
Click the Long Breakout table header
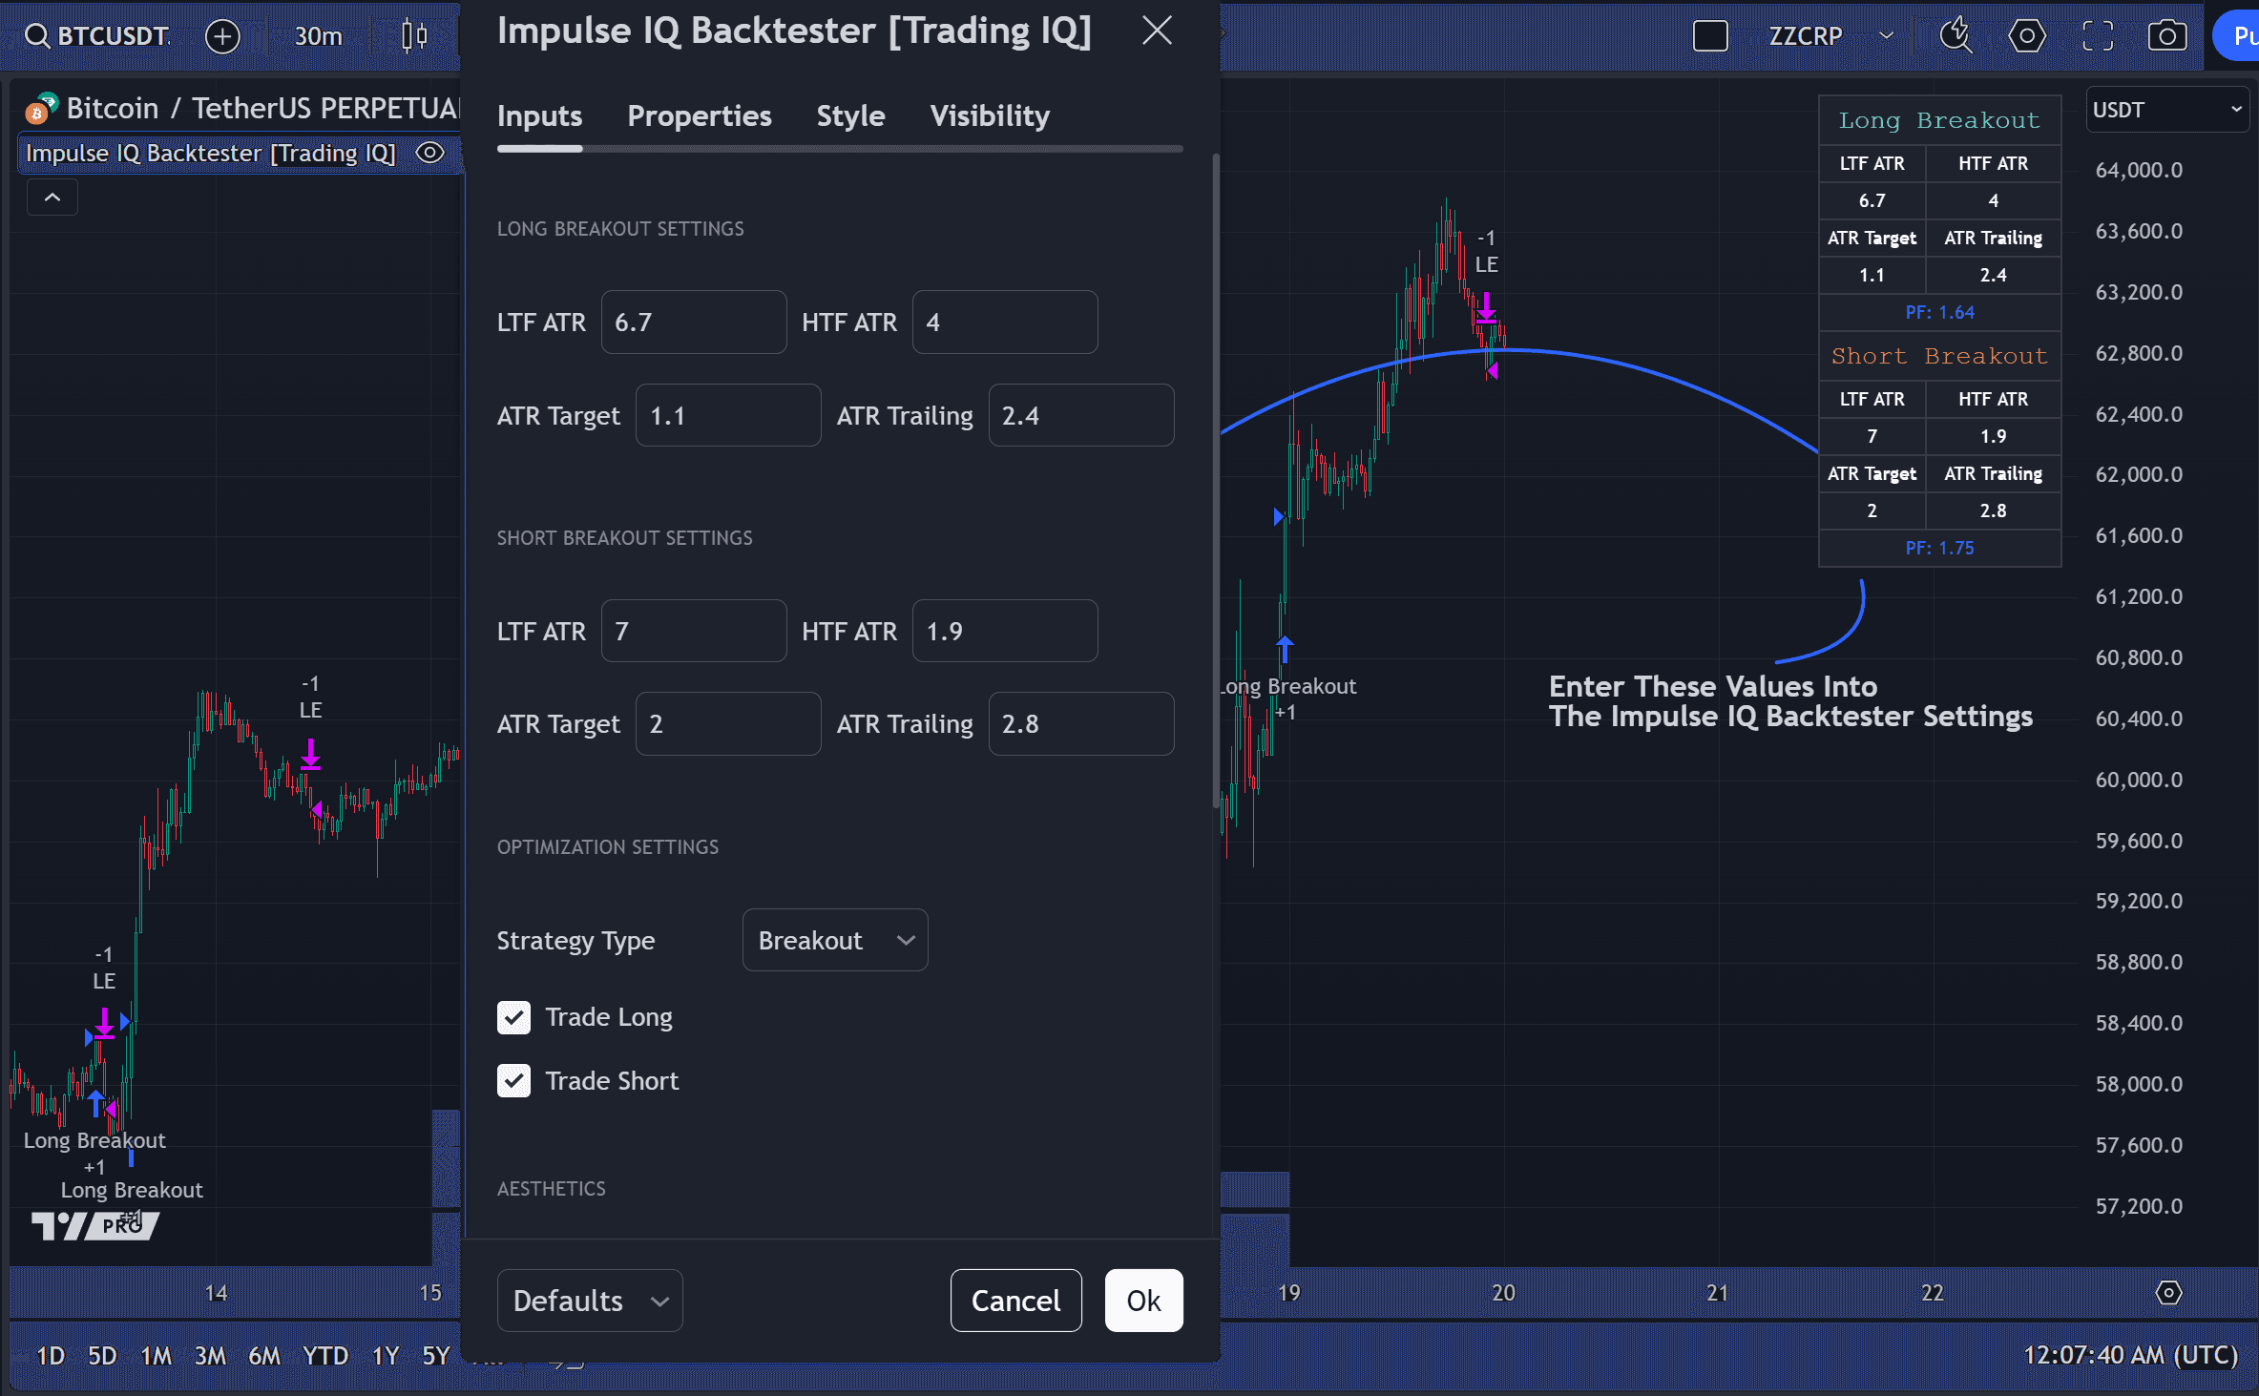click(1939, 120)
